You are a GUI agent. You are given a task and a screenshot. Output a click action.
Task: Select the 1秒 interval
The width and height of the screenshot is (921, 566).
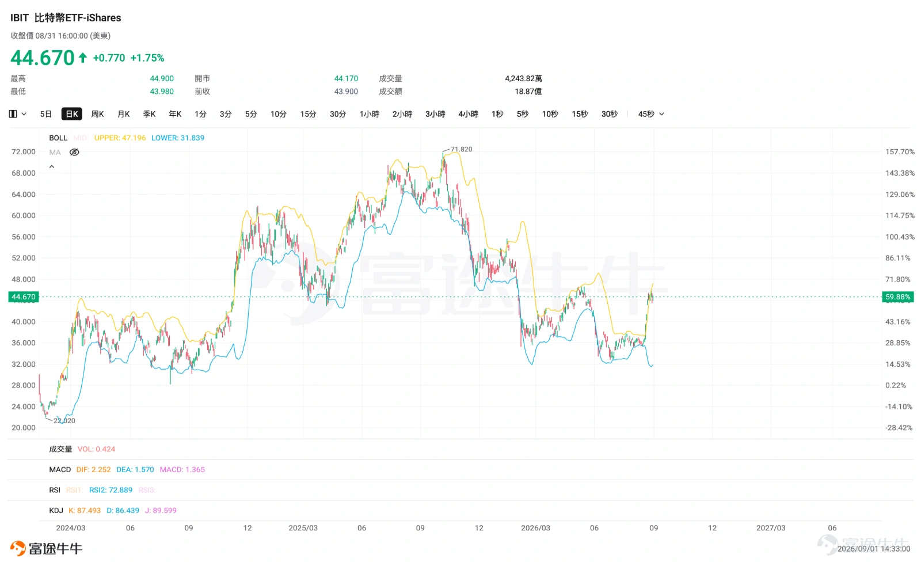point(497,114)
